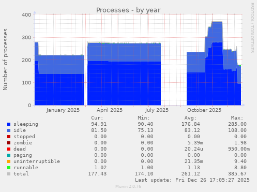Click the 'sleeping' legend label

click(x=26, y=124)
